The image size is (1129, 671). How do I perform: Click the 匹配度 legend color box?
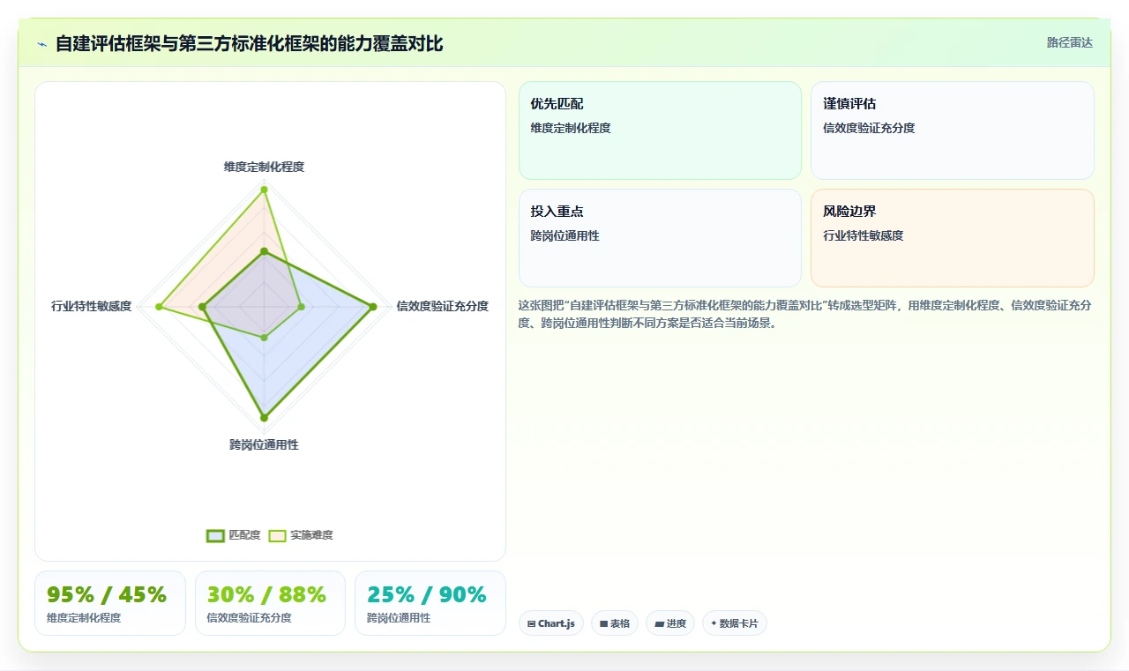[x=215, y=535]
